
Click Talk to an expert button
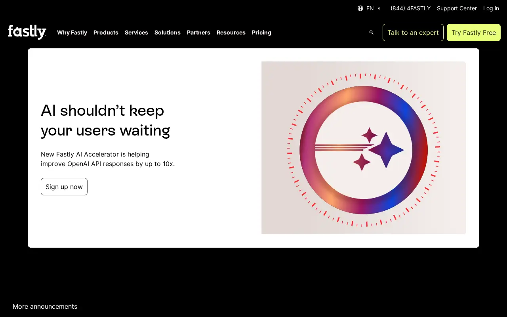tap(413, 32)
